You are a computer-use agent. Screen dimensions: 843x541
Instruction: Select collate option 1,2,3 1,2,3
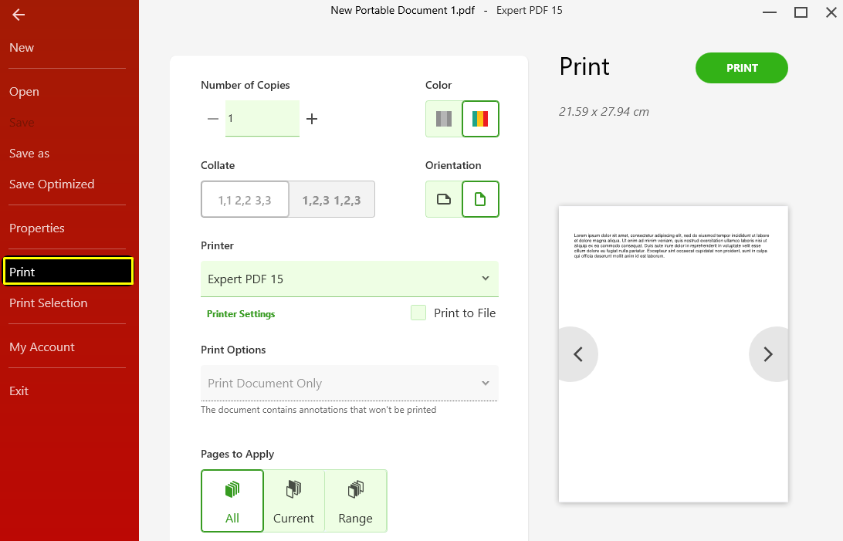332,199
